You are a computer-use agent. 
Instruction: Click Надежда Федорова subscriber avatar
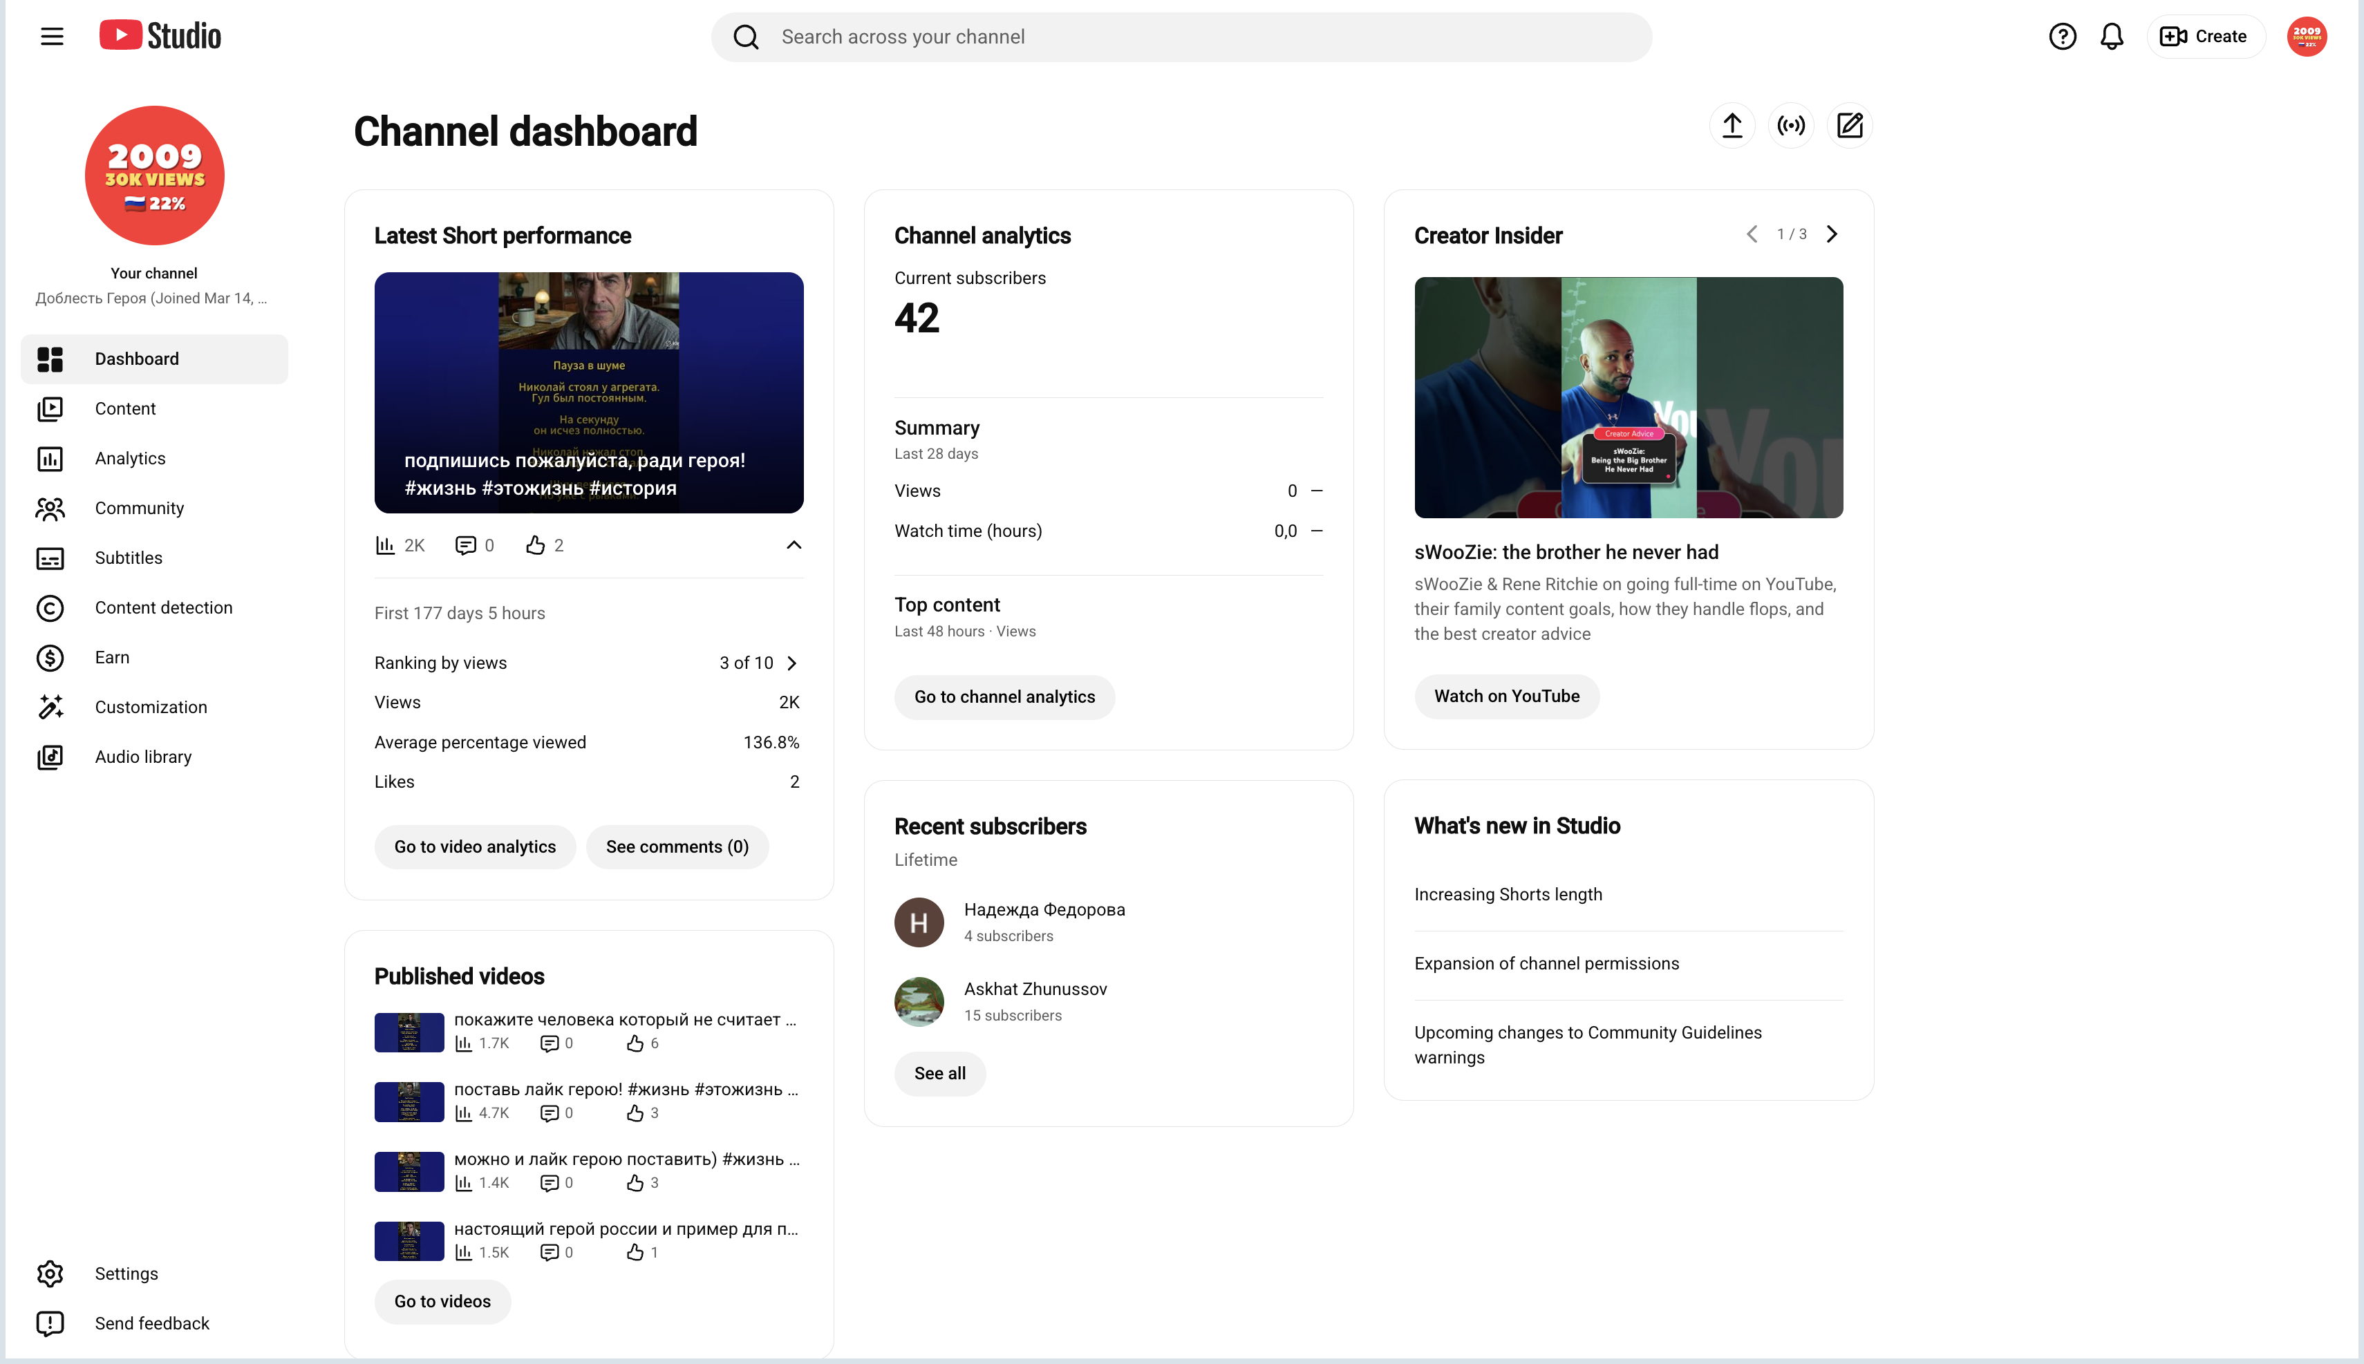(x=919, y=922)
